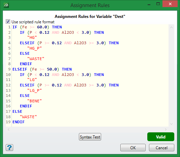Click the vertical scrollbar up arrow

(171, 27)
